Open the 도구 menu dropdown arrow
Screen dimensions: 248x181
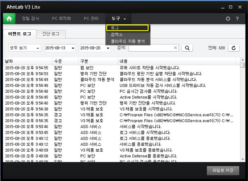[125, 19]
